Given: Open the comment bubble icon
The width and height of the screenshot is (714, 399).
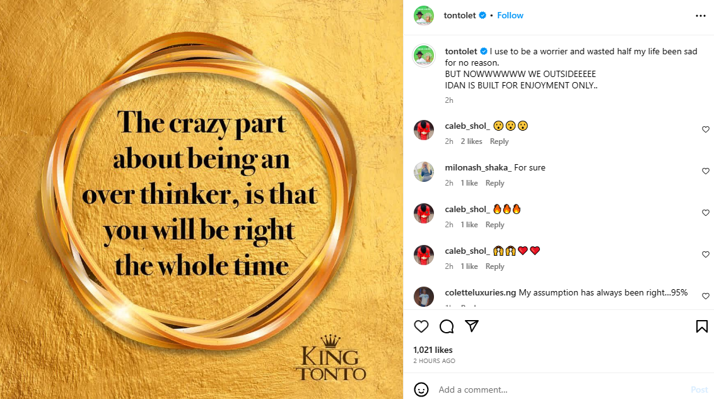Looking at the screenshot, I should (447, 326).
